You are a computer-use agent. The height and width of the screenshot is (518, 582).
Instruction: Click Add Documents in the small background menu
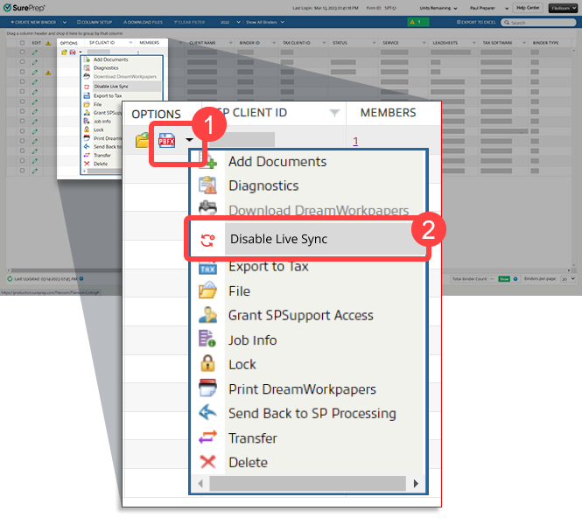pos(110,59)
